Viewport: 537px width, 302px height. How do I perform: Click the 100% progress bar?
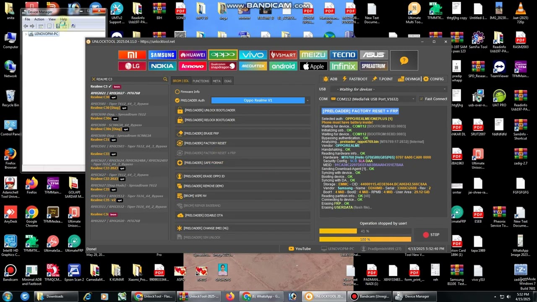(x=365, y=240)
